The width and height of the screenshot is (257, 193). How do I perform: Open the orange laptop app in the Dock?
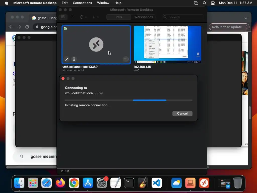click(190, 183)
